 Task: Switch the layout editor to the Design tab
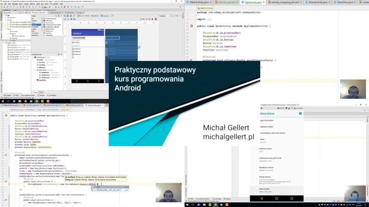pyautogui.click(x=35, y=92)
